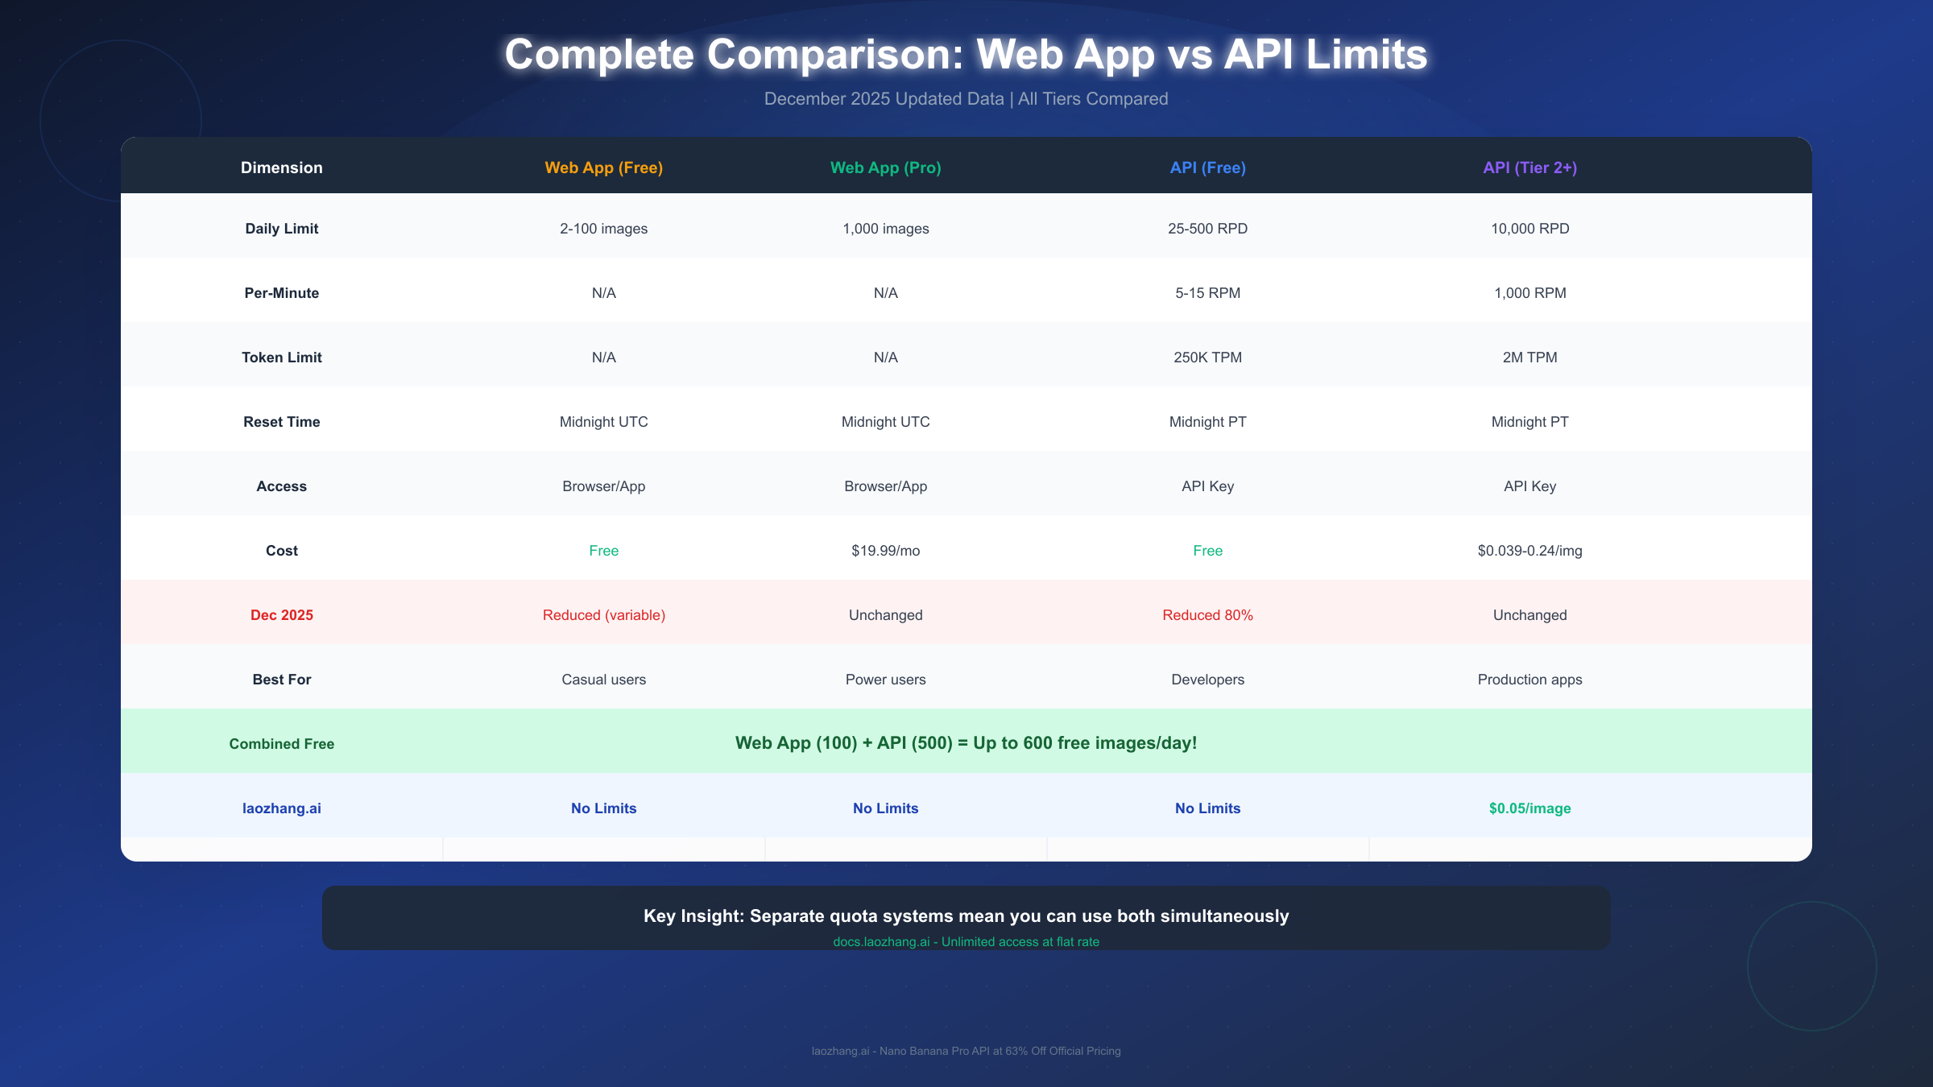Click the Free cost cell under Web App
This screenshot has width=1933, height=1087.
[x=603, y=550]
